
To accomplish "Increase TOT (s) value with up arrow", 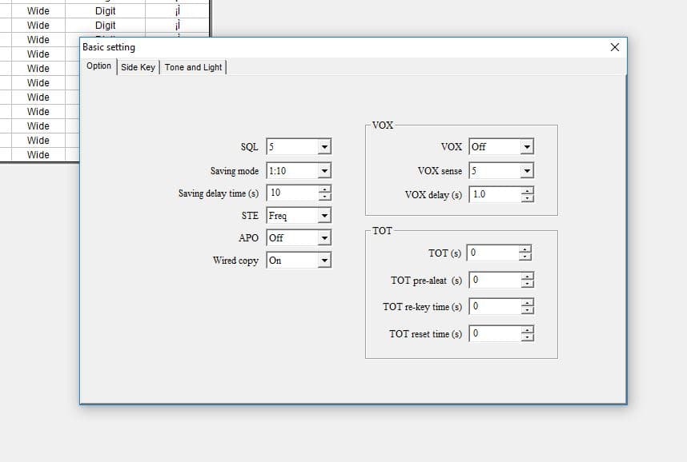I will tap(525, 249).
